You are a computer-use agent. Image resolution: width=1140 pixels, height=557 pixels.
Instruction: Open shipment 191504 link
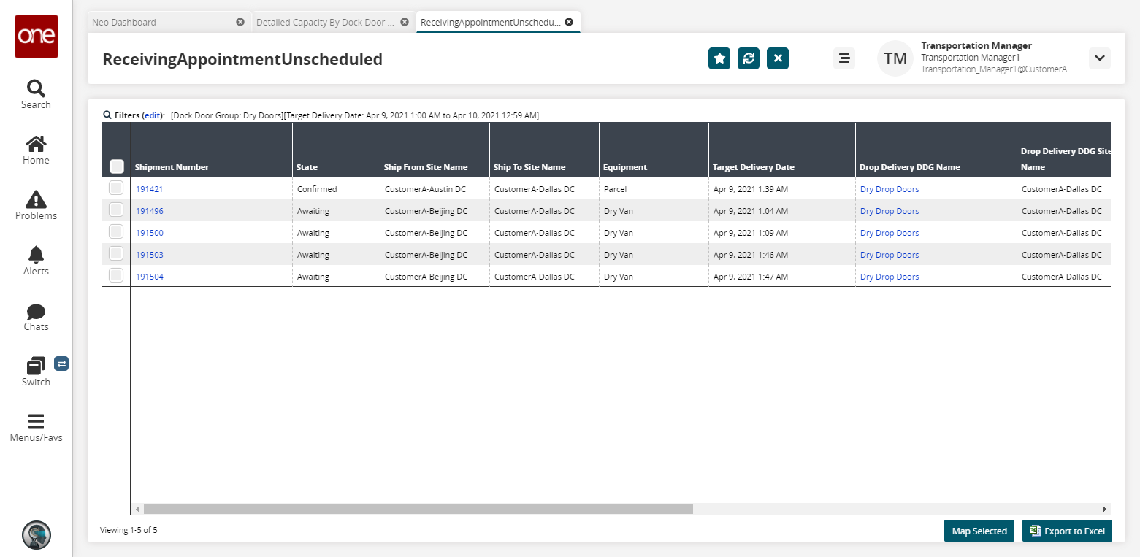pos(150,277)
